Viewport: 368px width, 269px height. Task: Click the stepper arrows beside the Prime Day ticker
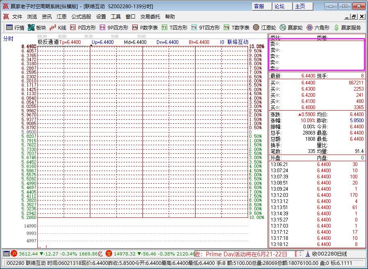300,254
